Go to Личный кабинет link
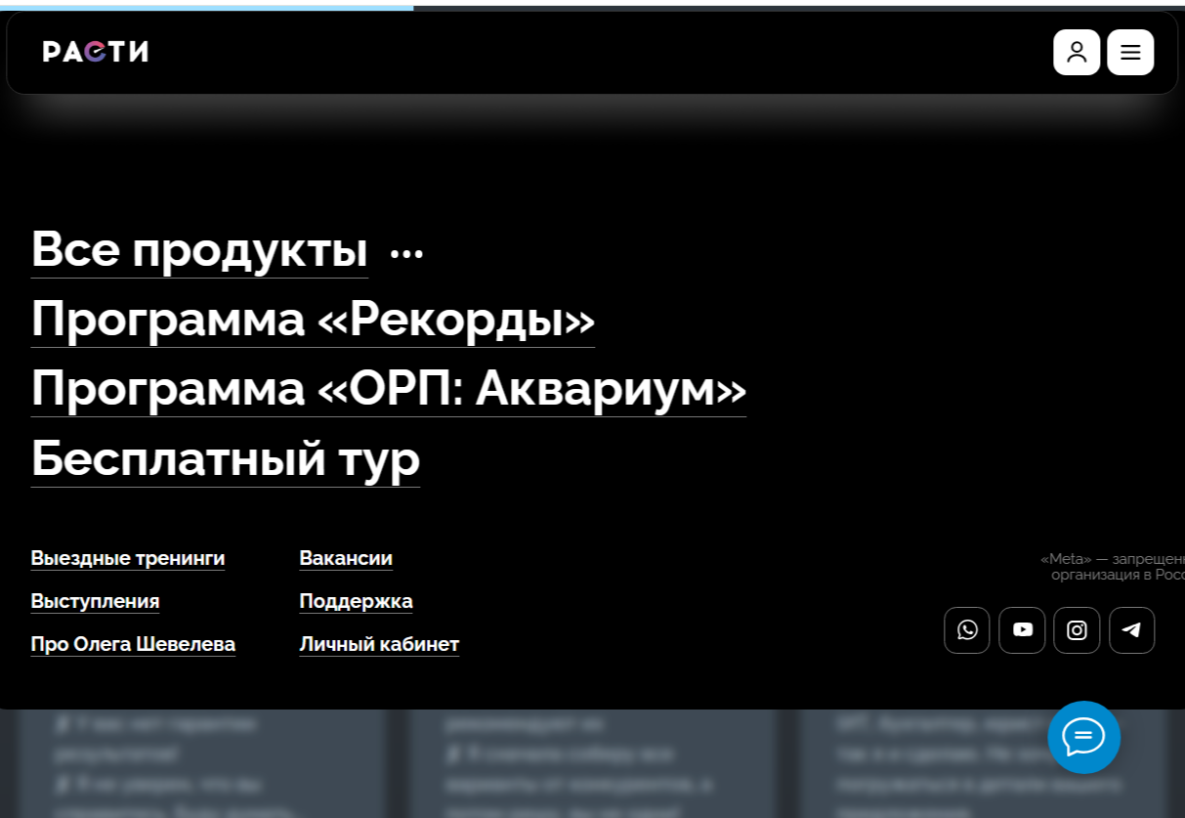The image size is (1185, 818). [x=379, y=644]
